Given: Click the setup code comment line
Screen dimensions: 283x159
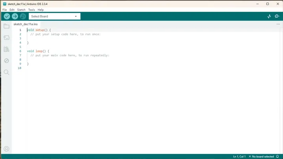Looking at the screenshot, I should 66,34.
